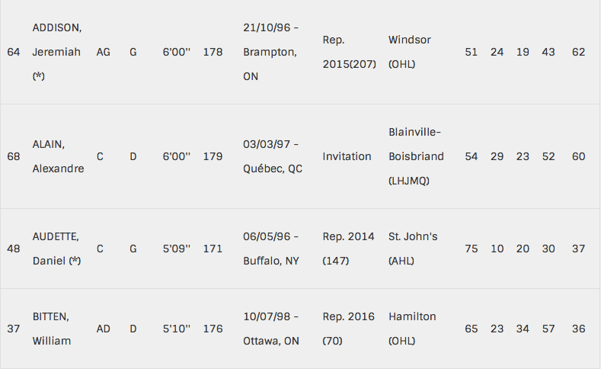Select jersey number 37 cell
601x369 pixels.
coord(14,329)
